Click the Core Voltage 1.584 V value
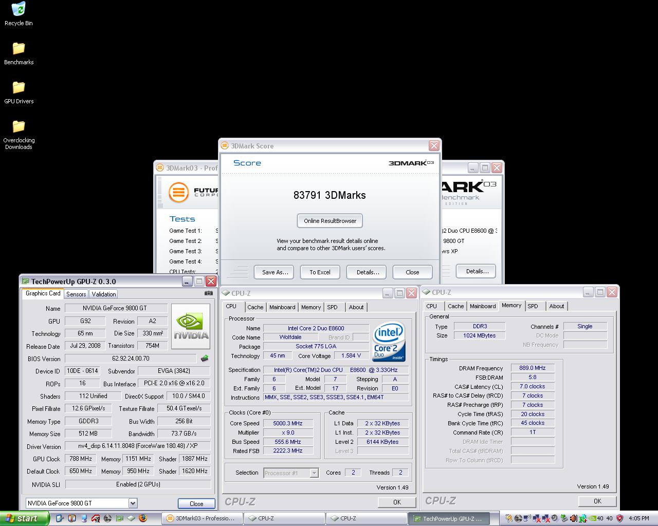 pos(351,355)
